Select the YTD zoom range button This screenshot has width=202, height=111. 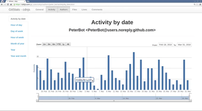[59, 44]
